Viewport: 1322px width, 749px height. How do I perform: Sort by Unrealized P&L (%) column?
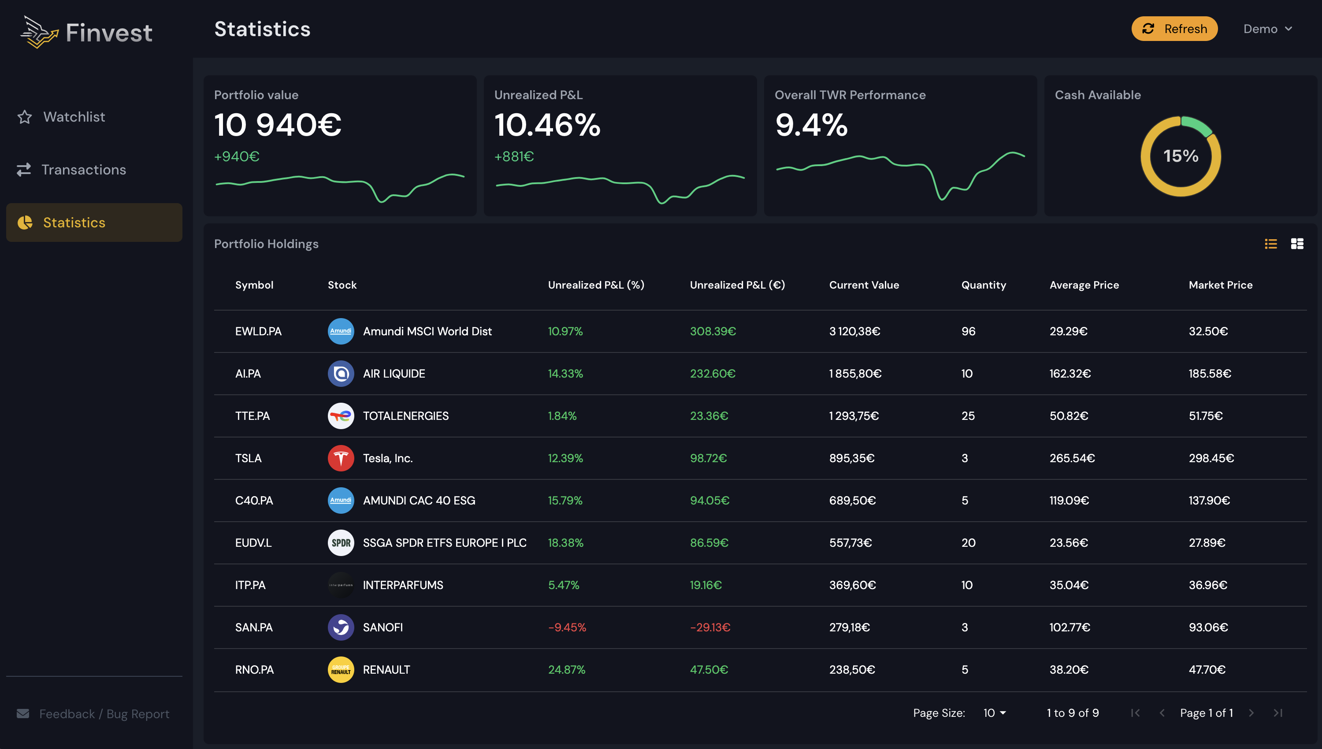(x=596, y=285)
